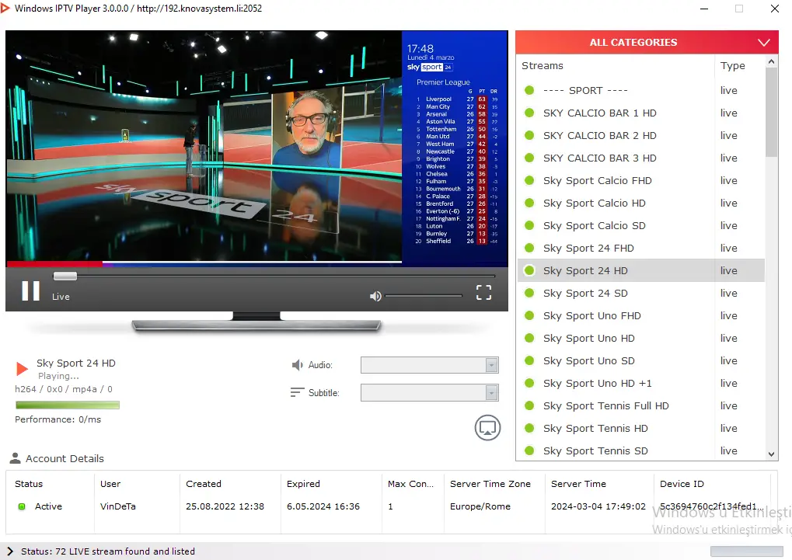Click the app logo in title bar
Image resolution: width=792 pixels, height=560 pixels.
pos(5,8)
